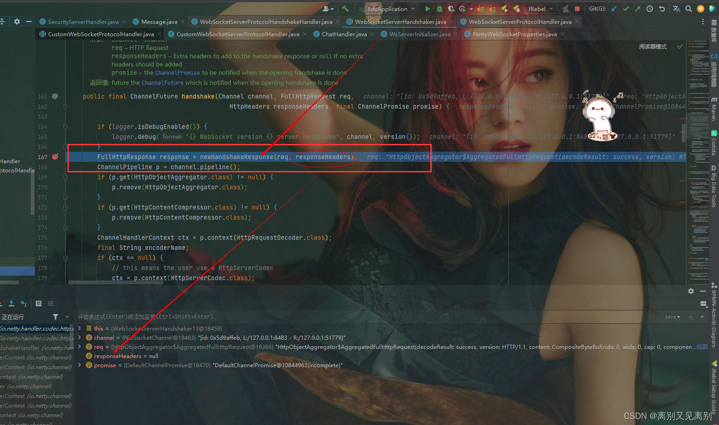Open Git history clock icon

[x=650, y=9]
